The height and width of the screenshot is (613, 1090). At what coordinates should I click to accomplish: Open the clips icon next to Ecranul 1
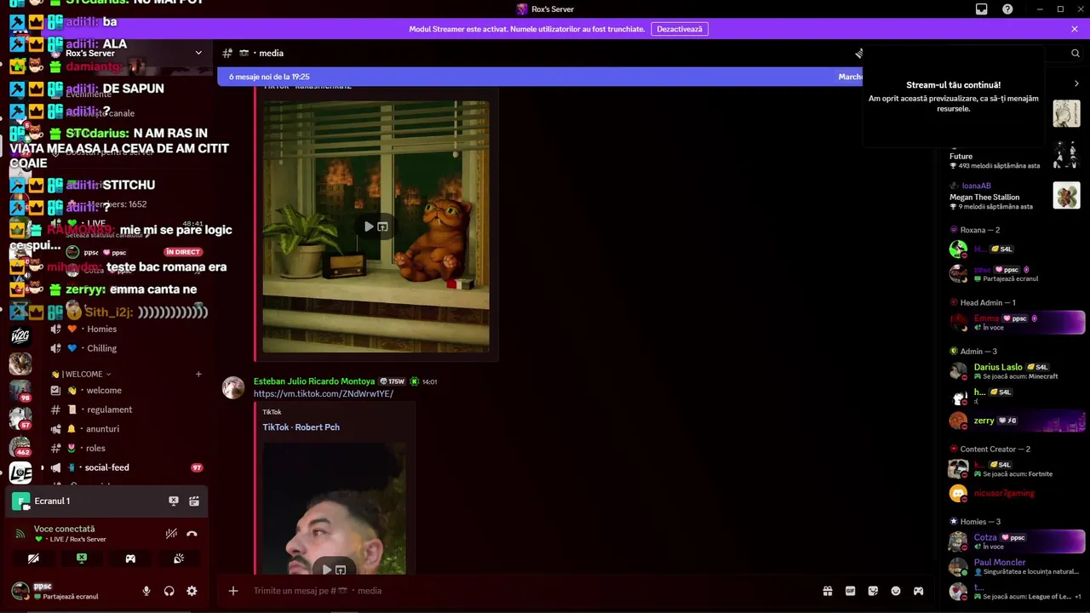pos(194,501)
